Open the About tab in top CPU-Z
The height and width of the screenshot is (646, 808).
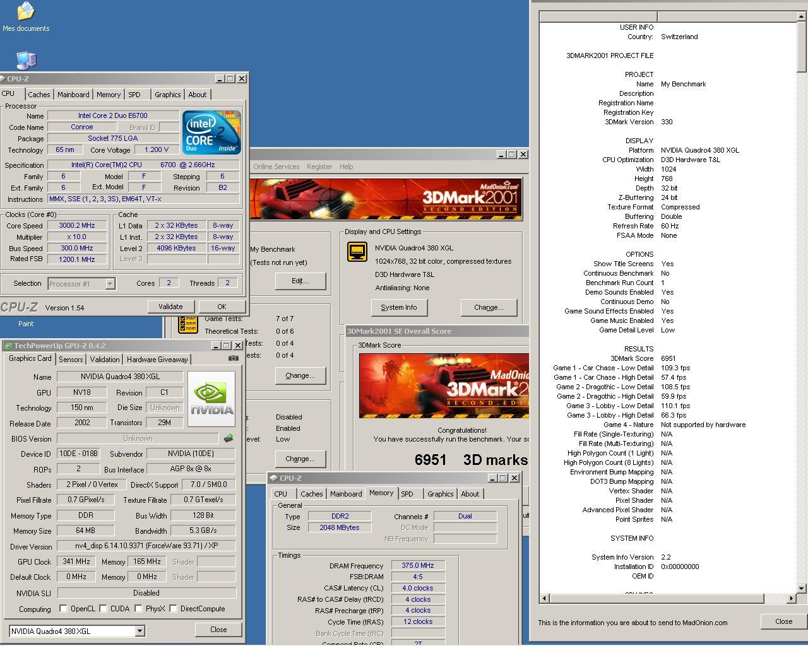click(197, 95)
